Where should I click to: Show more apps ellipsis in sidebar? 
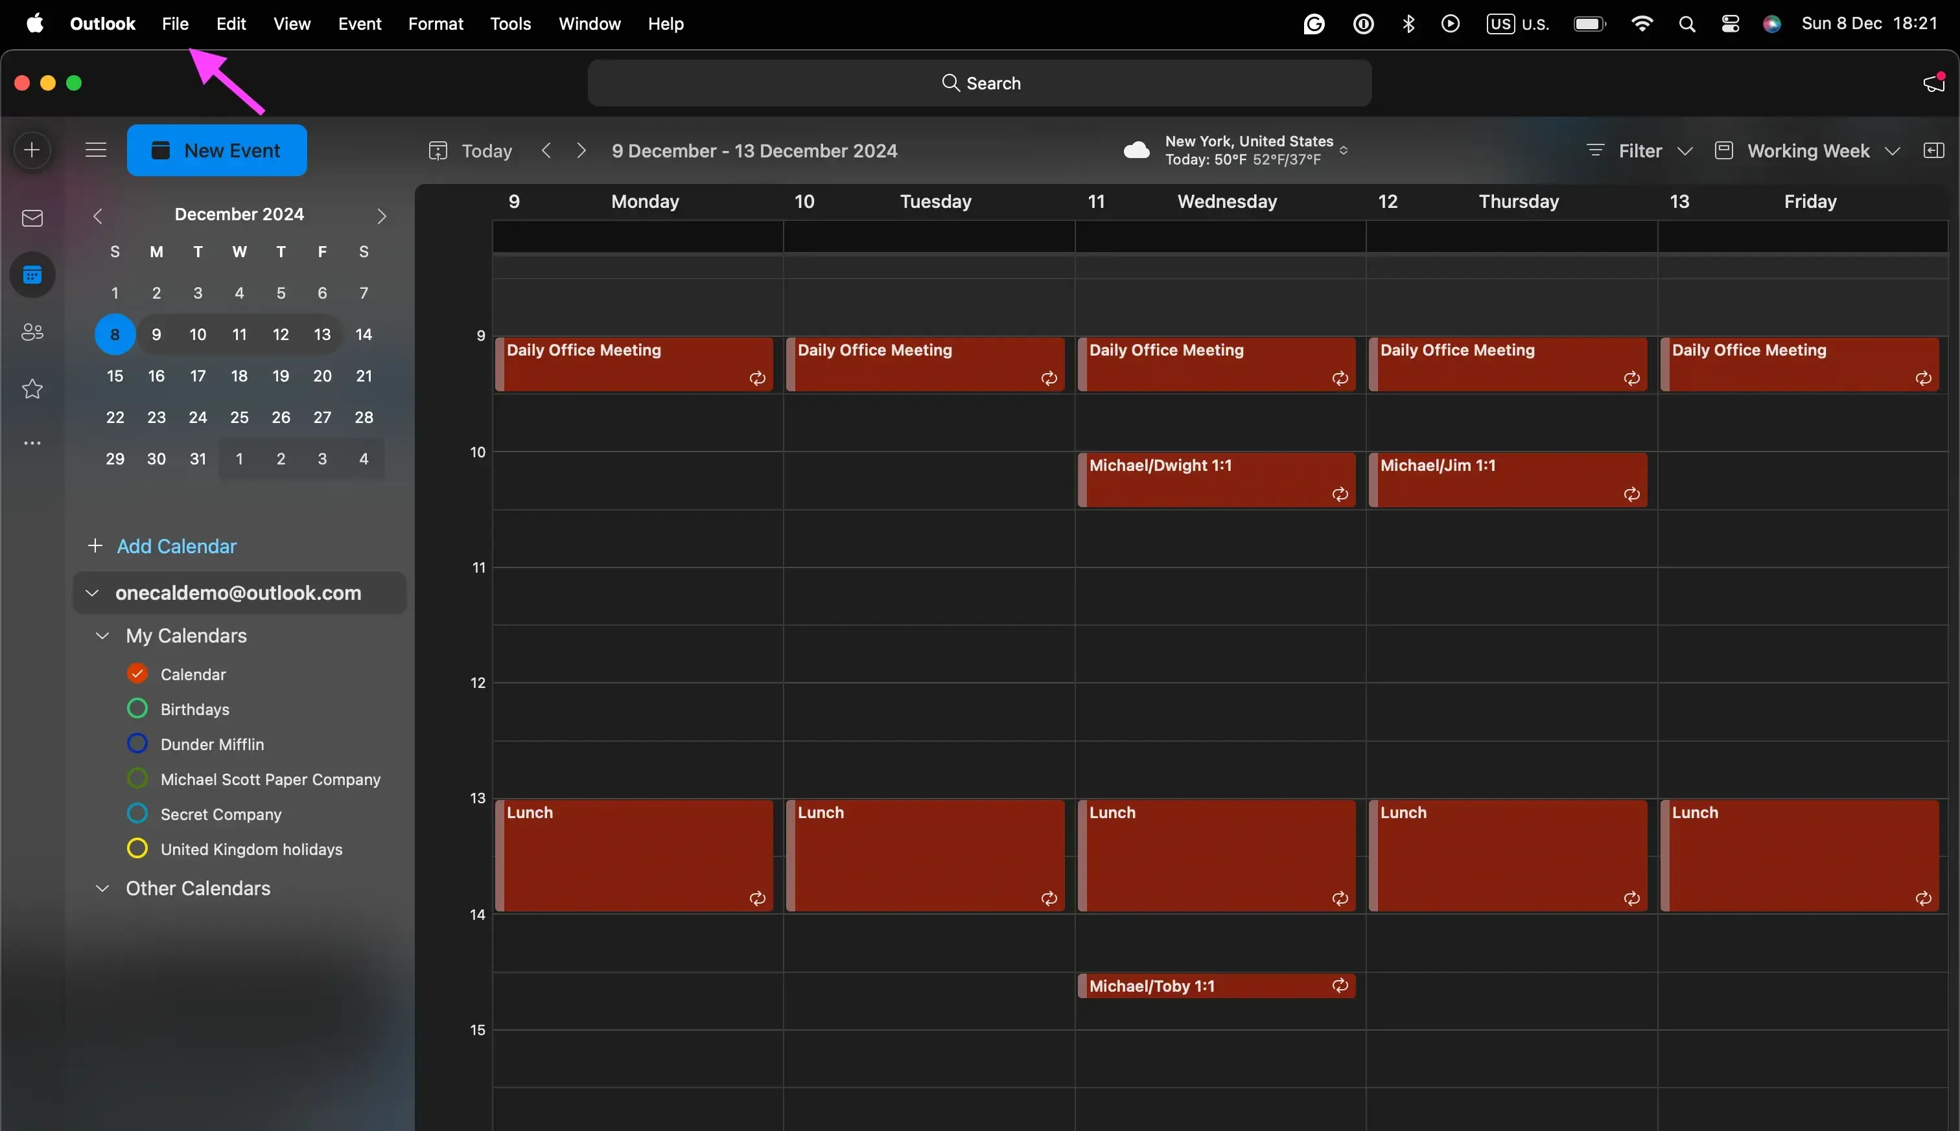(x=32, y=444)
